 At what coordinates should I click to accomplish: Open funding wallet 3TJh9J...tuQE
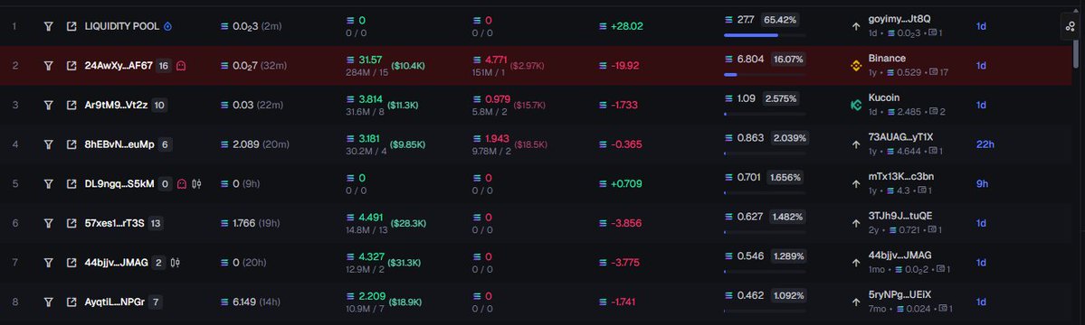[900, 216]
